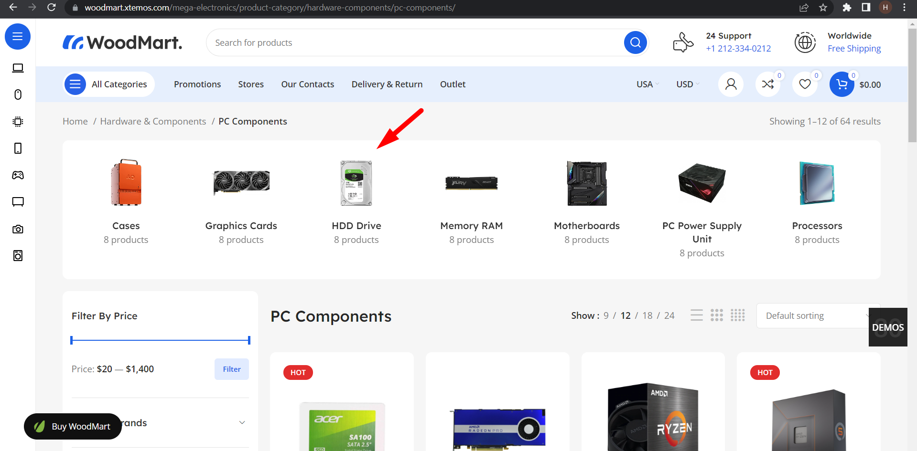The height and width of the screenshot is (451, 917).
Task: Click the Buy WoodMart button
Action: (x=73, y=426)
